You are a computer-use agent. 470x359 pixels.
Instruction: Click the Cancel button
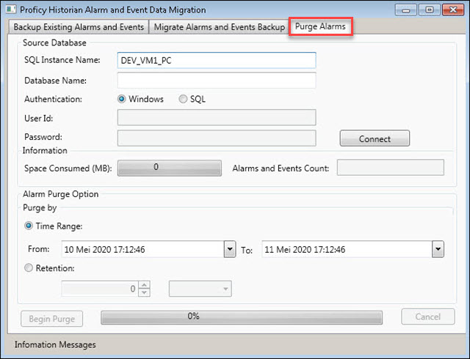427,317
